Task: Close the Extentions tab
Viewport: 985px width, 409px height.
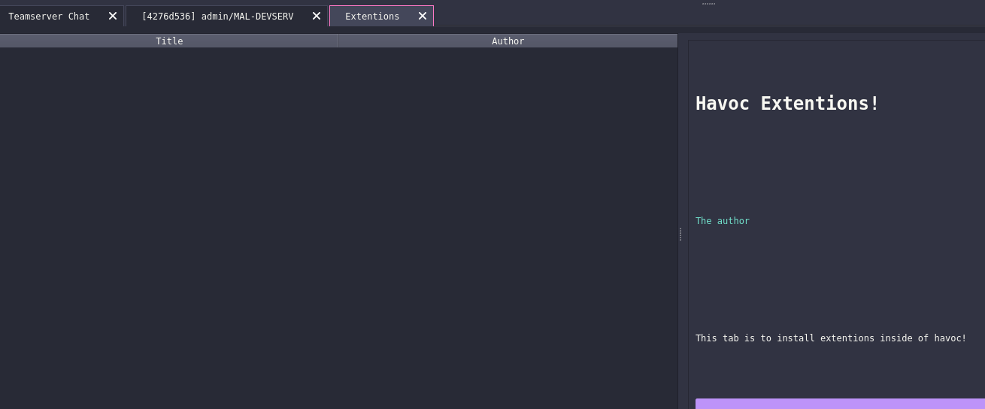Action: coord(423,16)
